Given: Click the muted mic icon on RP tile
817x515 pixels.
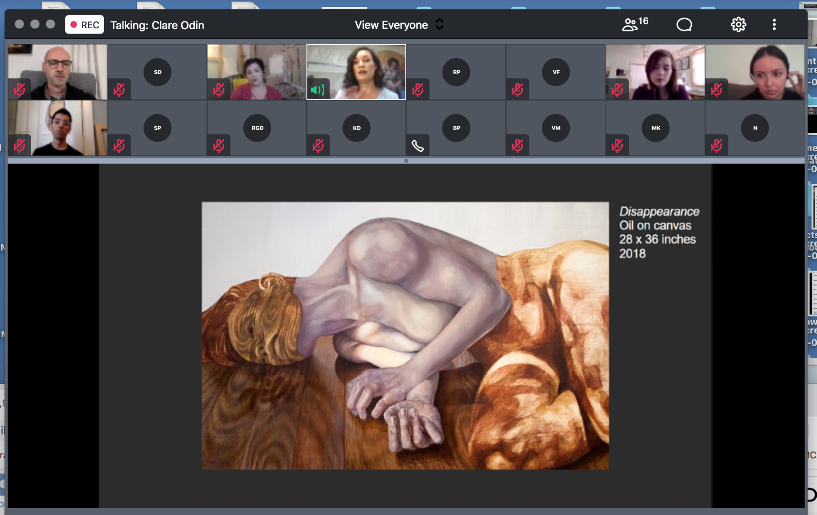Looking at the screenshot, I should (418, 90).
